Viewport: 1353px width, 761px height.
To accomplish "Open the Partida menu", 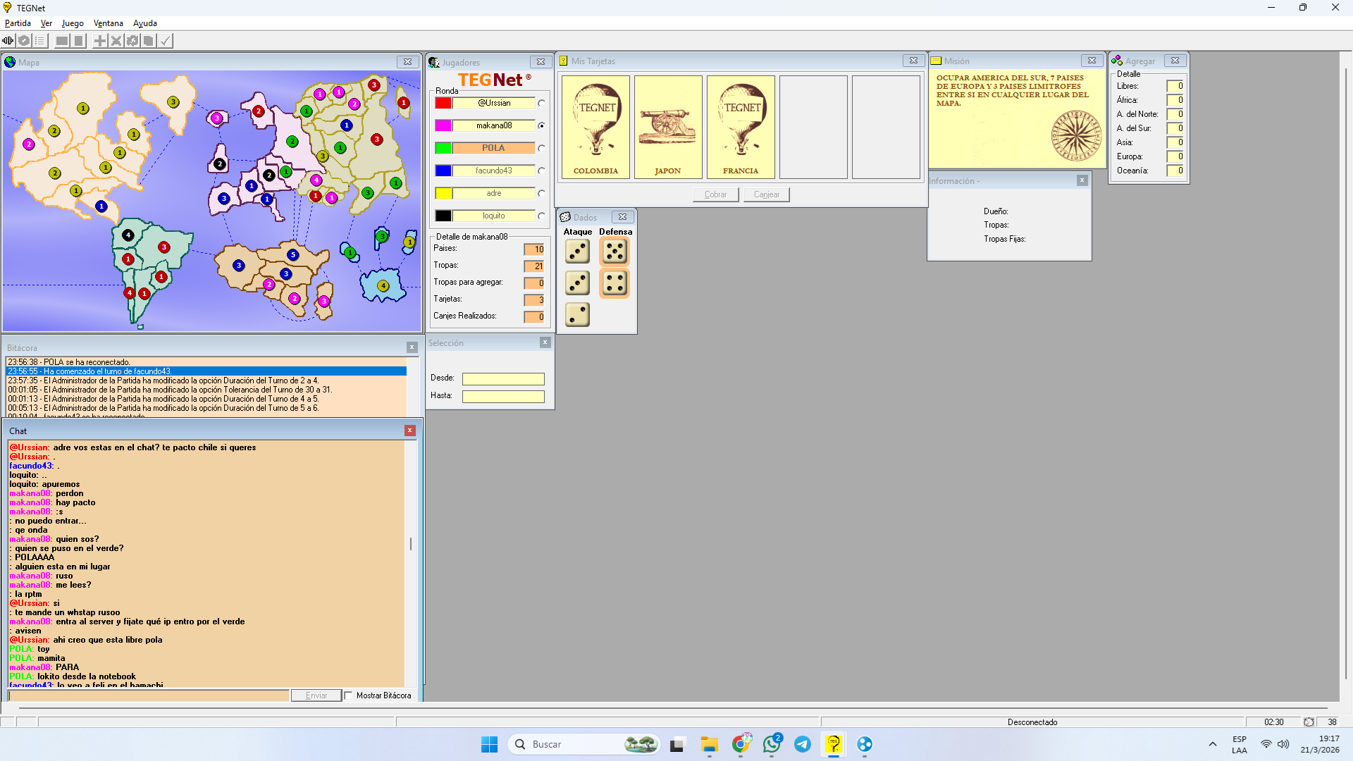I will [18, 23].
